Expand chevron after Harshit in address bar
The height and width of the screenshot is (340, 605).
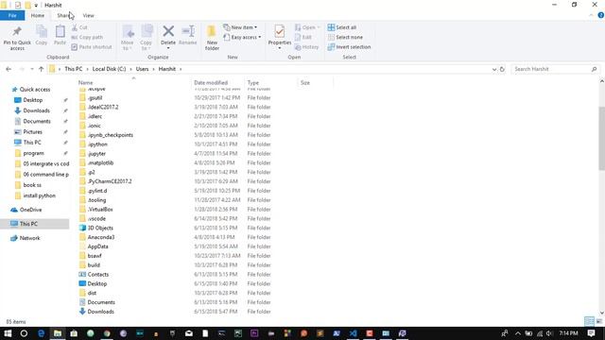click(181, 69)
